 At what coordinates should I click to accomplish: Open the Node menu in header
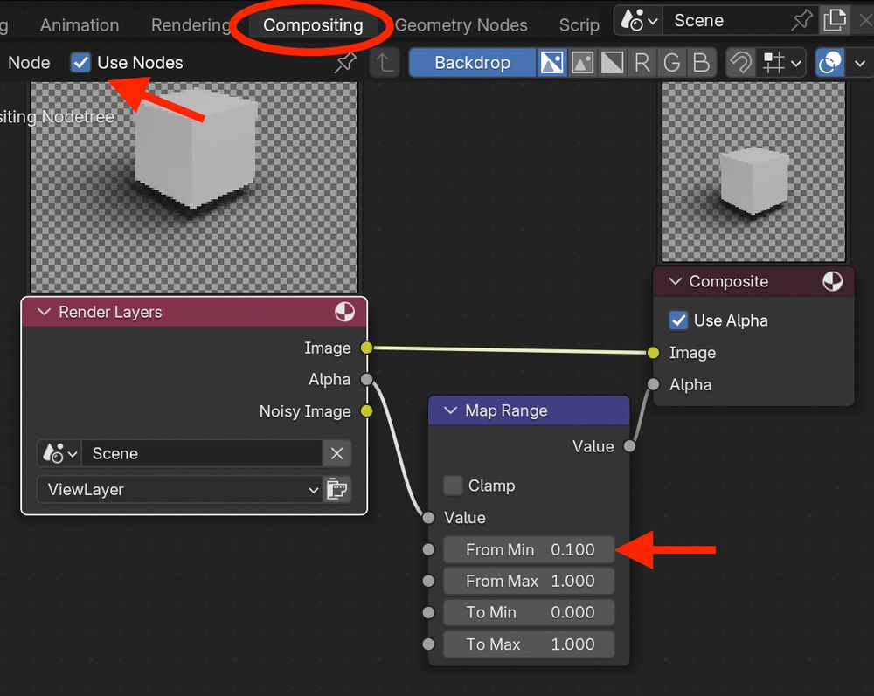coord(29,62)
